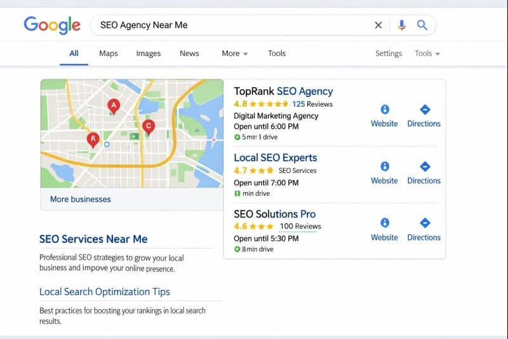This screenshot has width=508, height=339.
Task: Click the Digital Marketing Agency text
Action: pyautogui.click(x=276, y=116)
